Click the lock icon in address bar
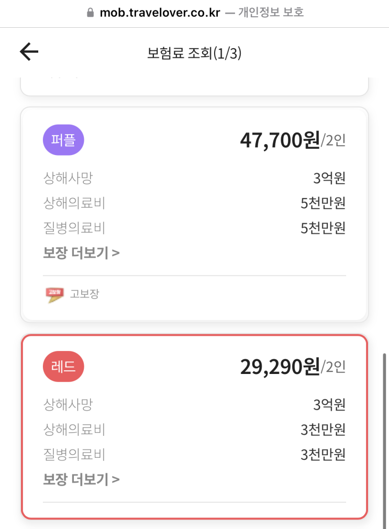This screenshot has width=389, height=529. click(x=91, y=13)
